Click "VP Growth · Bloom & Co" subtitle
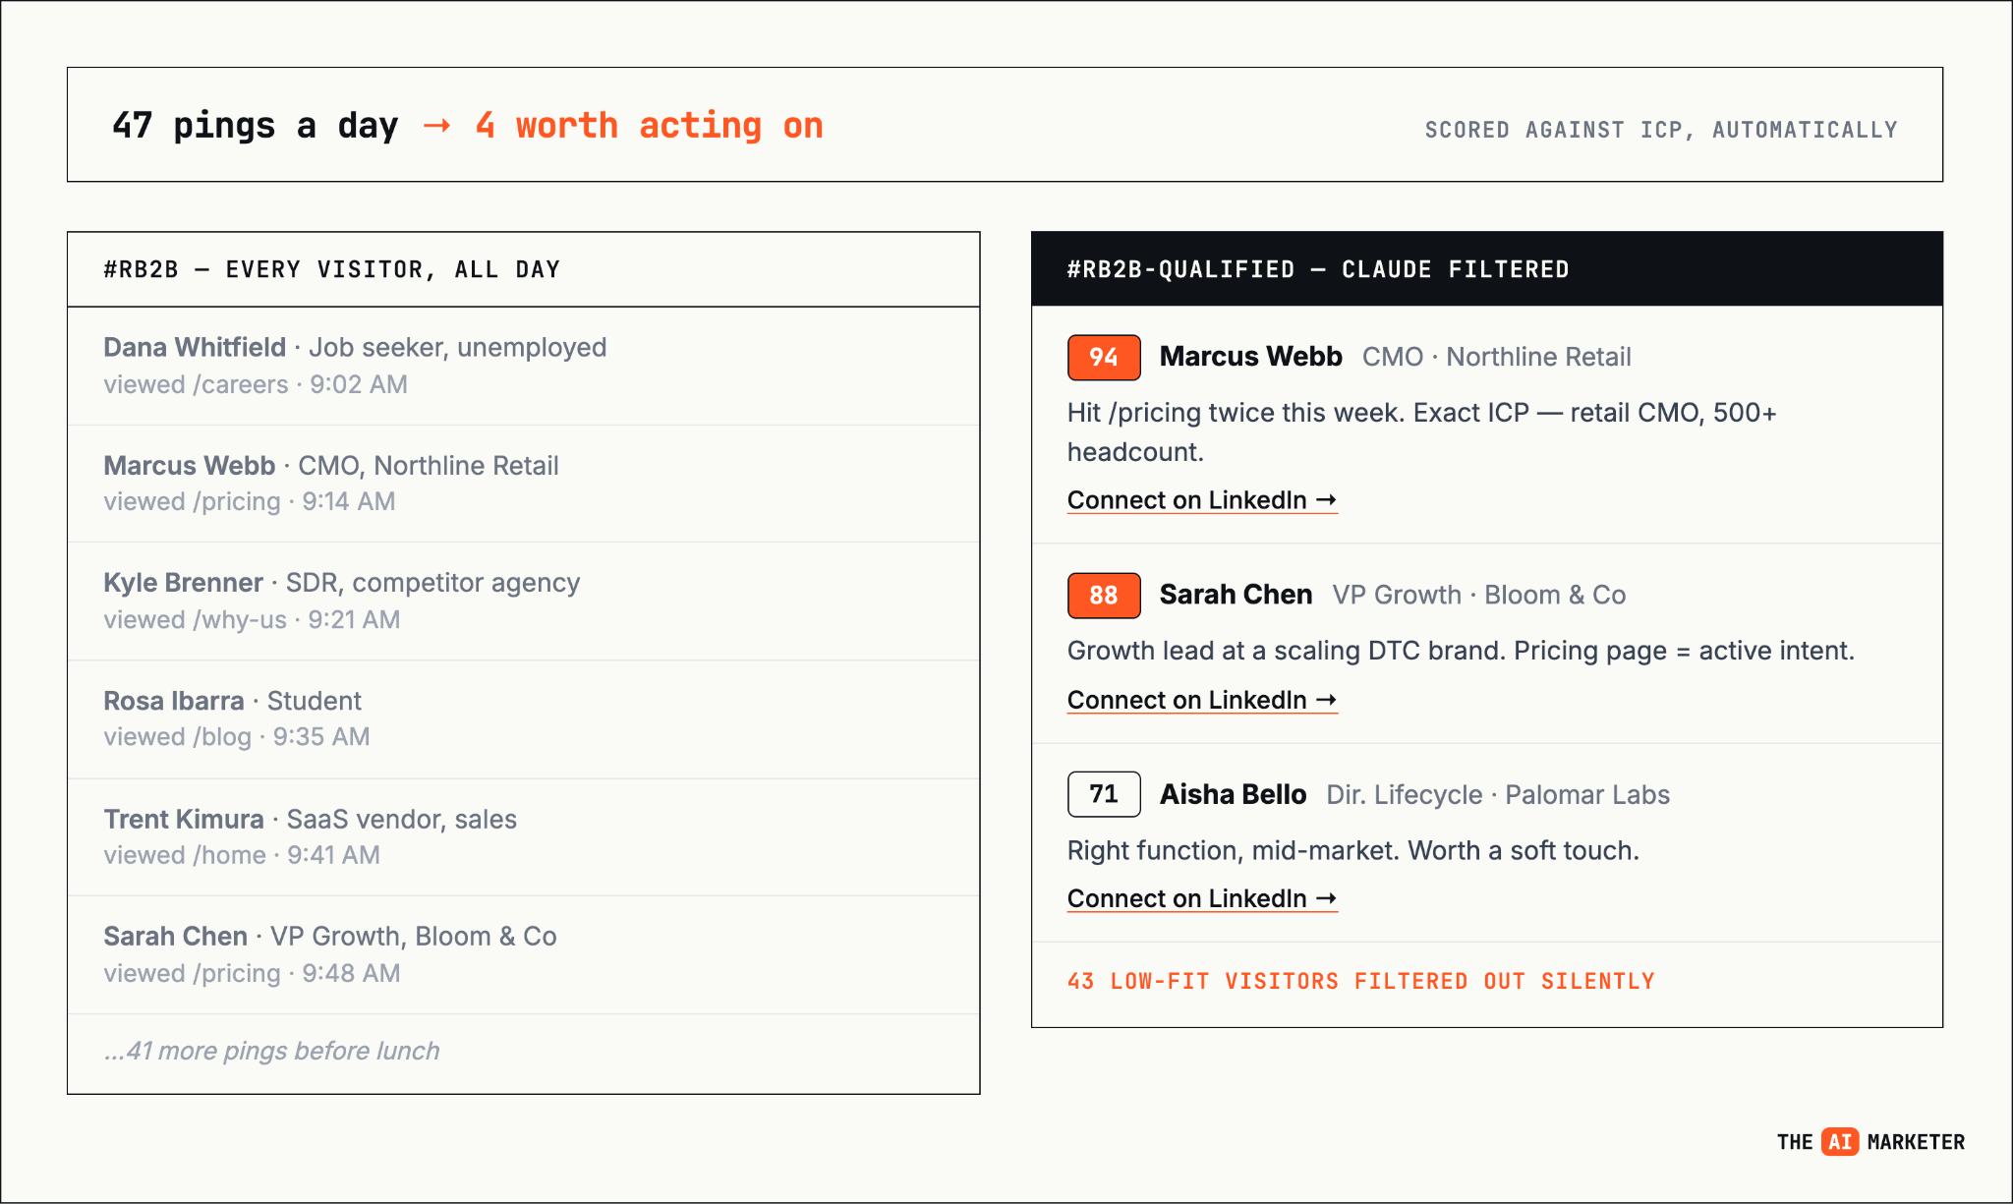Viewport: 2013px width, 1204px height. click(x=1478, y=595)
